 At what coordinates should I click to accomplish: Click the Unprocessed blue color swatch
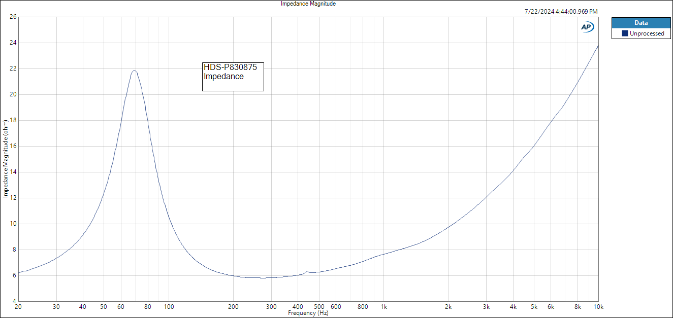pyautogui.click(x=625, y=33)
